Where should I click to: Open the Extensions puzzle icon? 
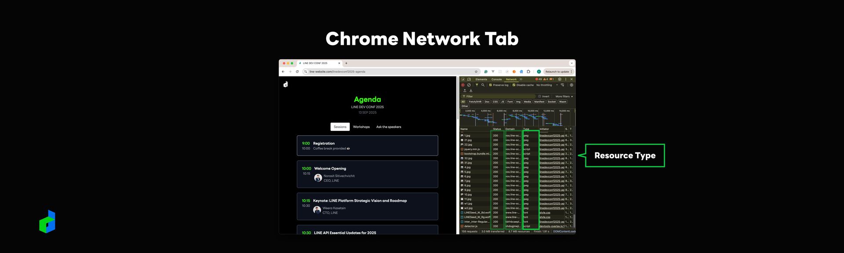(x=528, y=72)
